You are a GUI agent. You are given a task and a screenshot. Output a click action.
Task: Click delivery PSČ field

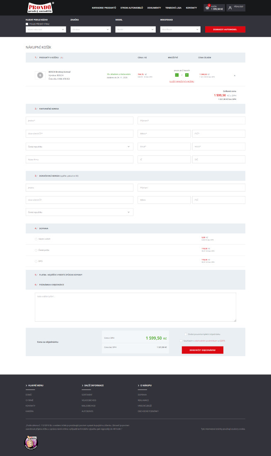(219, 200)
